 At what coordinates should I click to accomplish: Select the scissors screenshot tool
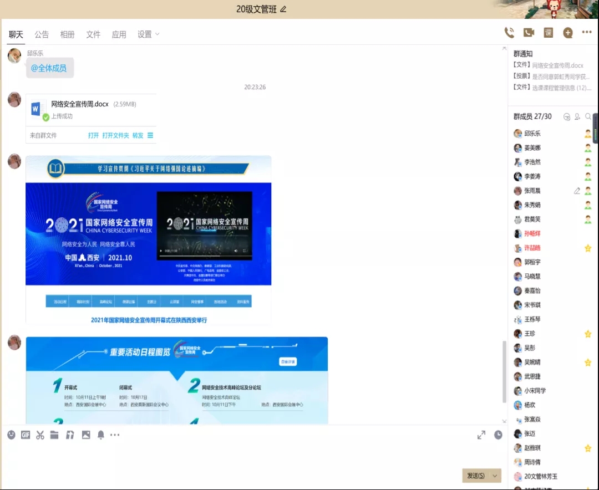coord(40,435)
